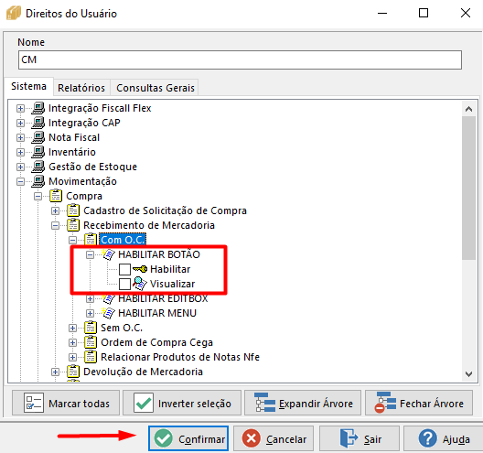Select the HABILITAR MENU label
The width and height of the screenshot is (483, 453).
pyautogui.click(x=157, y=313)
